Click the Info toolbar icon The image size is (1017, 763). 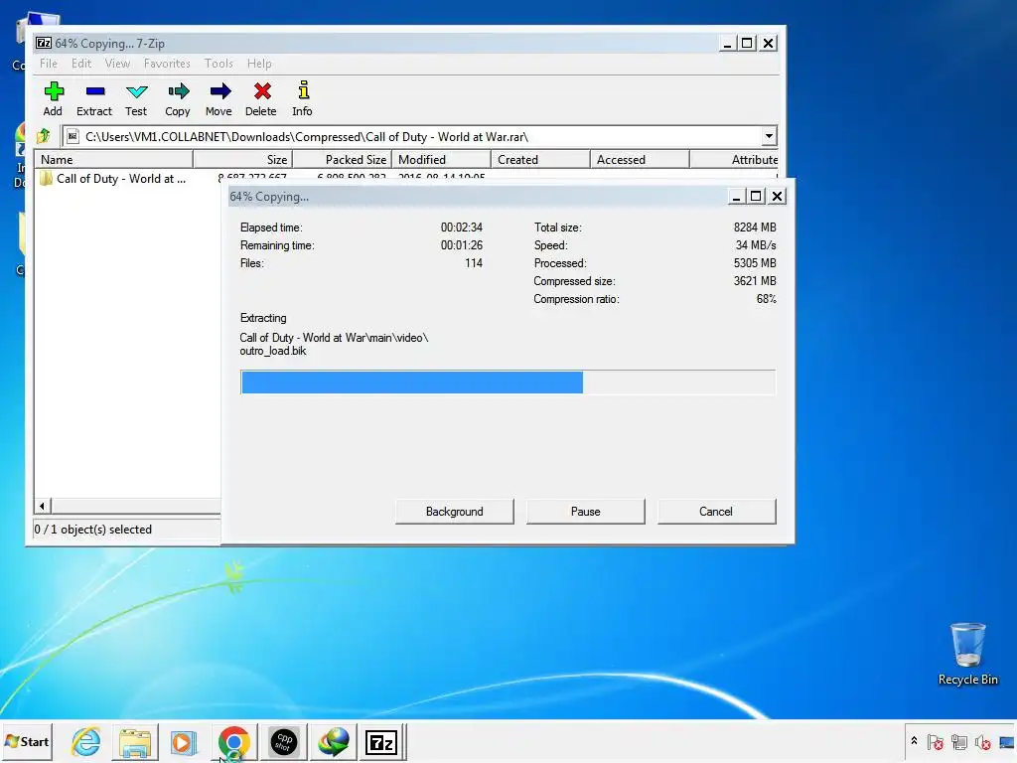click(x=302, y=98)
